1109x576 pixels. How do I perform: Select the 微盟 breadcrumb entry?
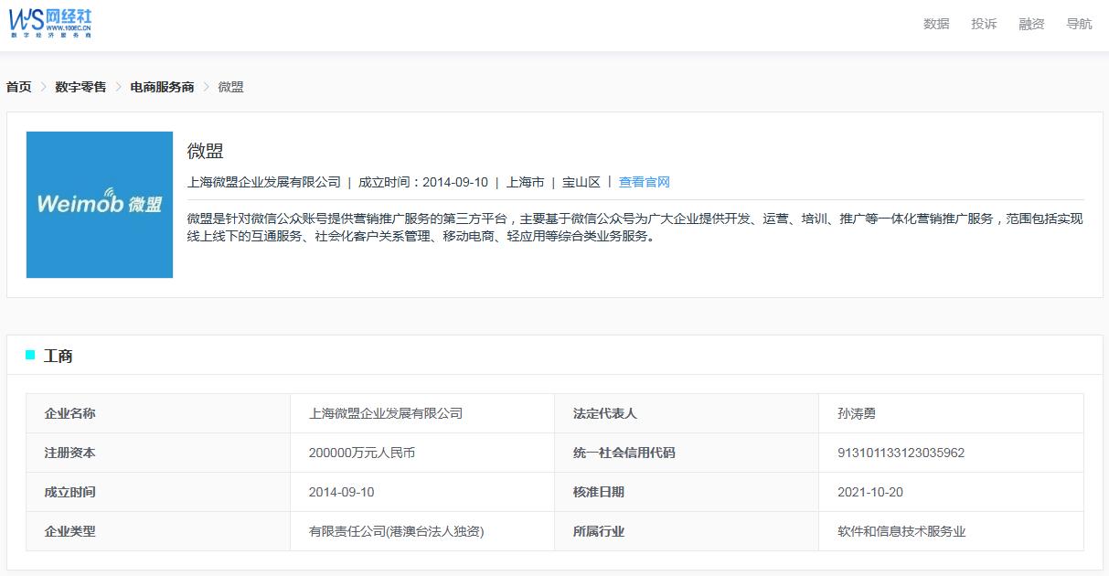coord(231,87)
